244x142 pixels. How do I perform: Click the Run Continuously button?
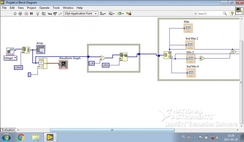[20, 14]
